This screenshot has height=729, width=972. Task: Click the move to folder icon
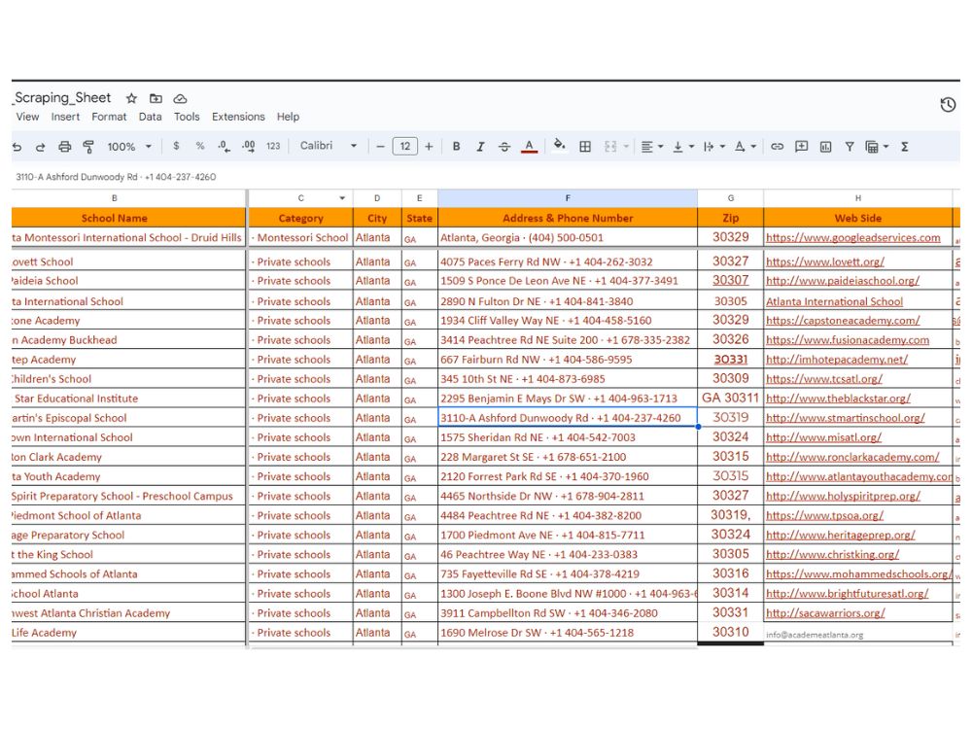[x=156, y=98]
